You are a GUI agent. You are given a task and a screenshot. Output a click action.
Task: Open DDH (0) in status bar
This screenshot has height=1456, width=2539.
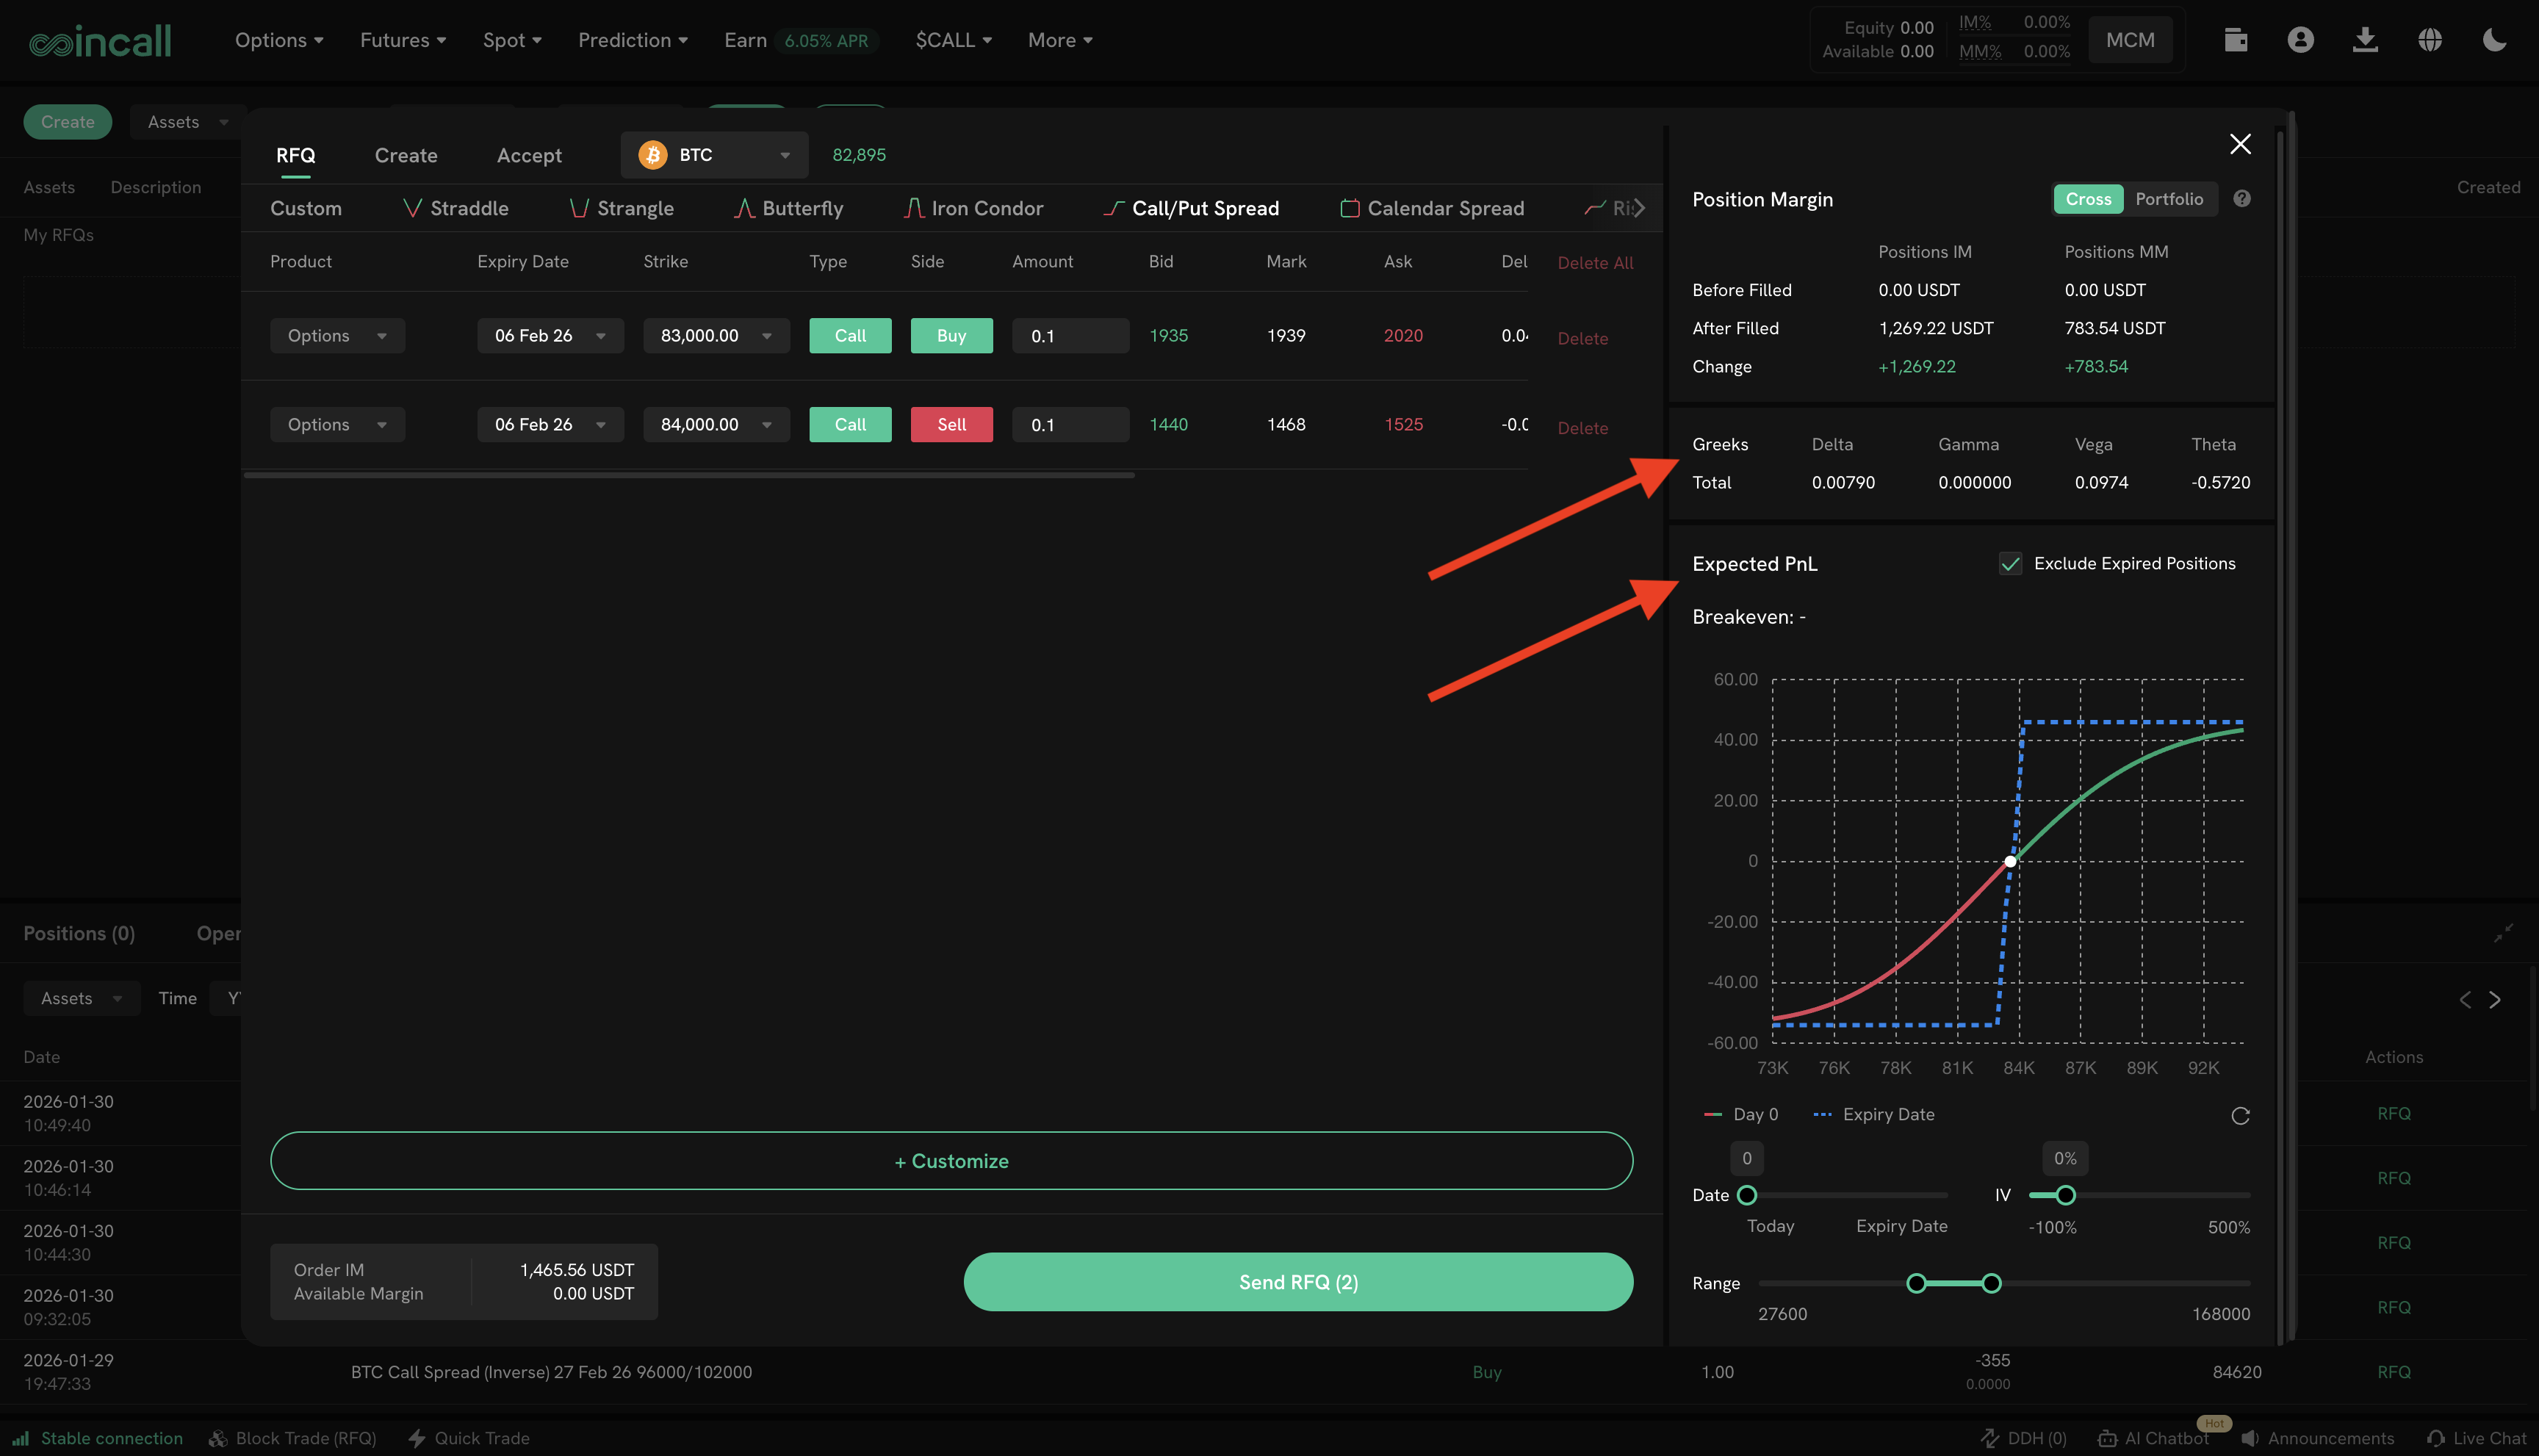(2023, 1438)
